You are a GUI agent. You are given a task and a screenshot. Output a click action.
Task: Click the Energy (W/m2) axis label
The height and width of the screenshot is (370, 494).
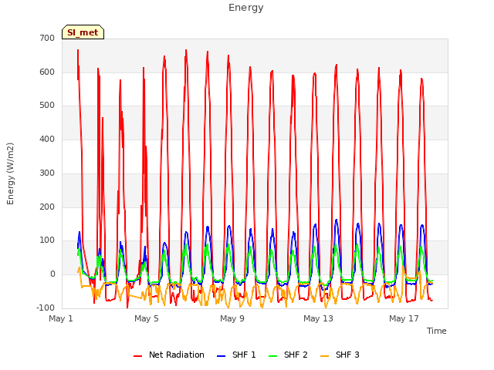(10, 173)
